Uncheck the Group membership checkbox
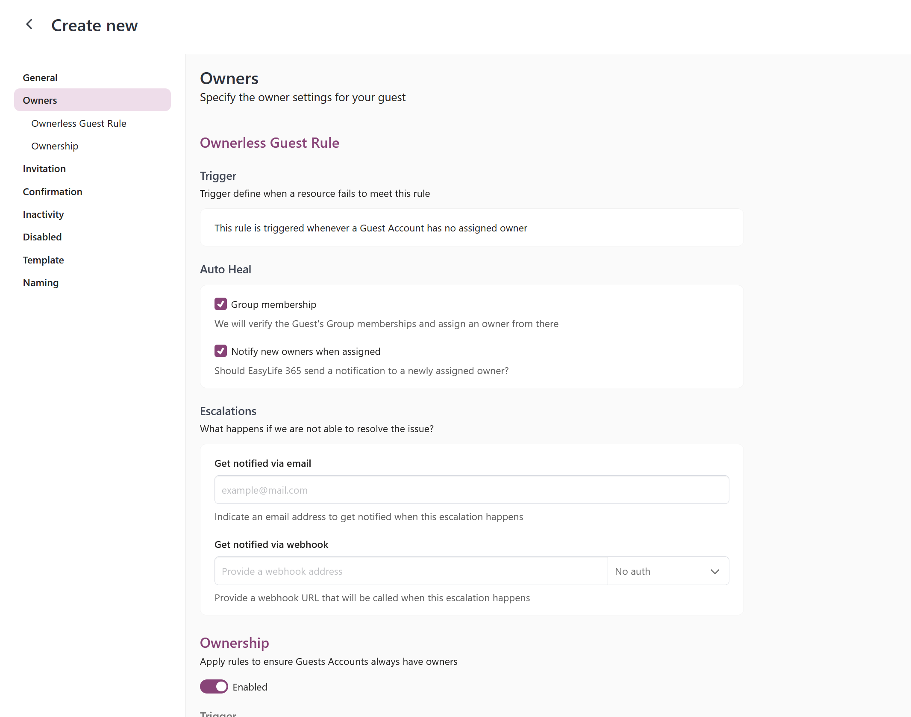Image resolution: width=911 pixels, height=717 pixels. [x=220, y=304]
